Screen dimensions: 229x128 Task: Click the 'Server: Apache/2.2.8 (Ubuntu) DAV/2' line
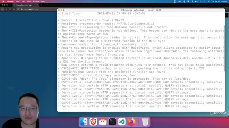pyautogui.click(x=91, y=20)
